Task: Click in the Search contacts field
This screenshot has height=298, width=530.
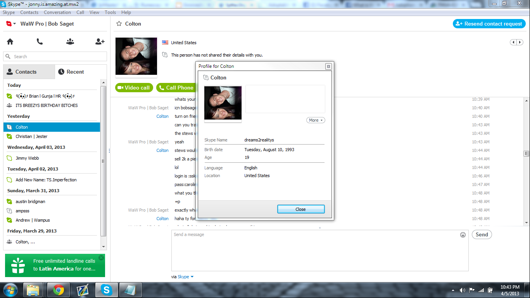Action: [55, 57]
